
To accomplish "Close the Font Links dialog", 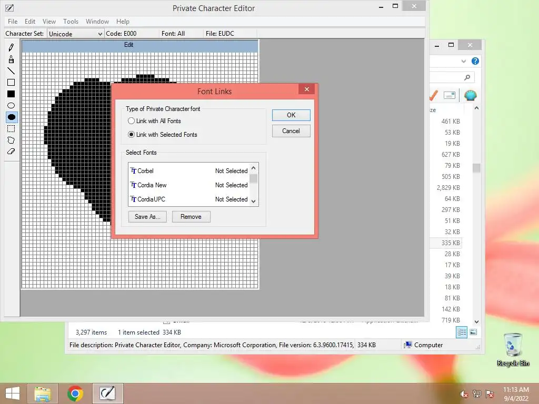I will click(x=307, y=89).
